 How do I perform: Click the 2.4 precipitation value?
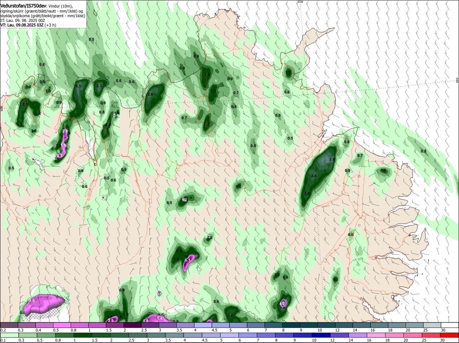click(x=314, y=176)
